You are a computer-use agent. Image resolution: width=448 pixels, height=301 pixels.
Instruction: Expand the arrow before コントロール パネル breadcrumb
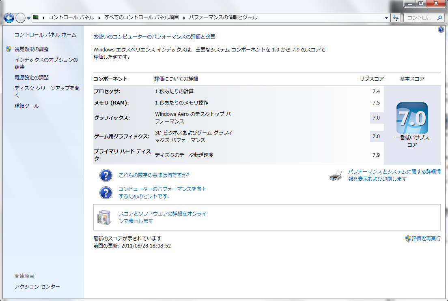[44, 18]
